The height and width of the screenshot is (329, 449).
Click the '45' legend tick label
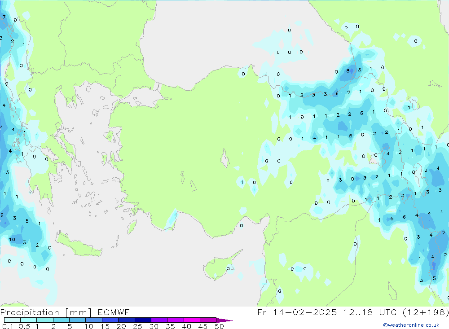tap(203, 326)
